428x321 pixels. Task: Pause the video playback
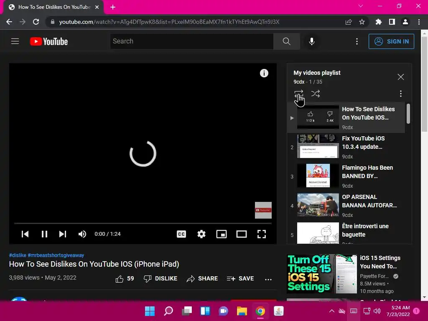point(44,234)
